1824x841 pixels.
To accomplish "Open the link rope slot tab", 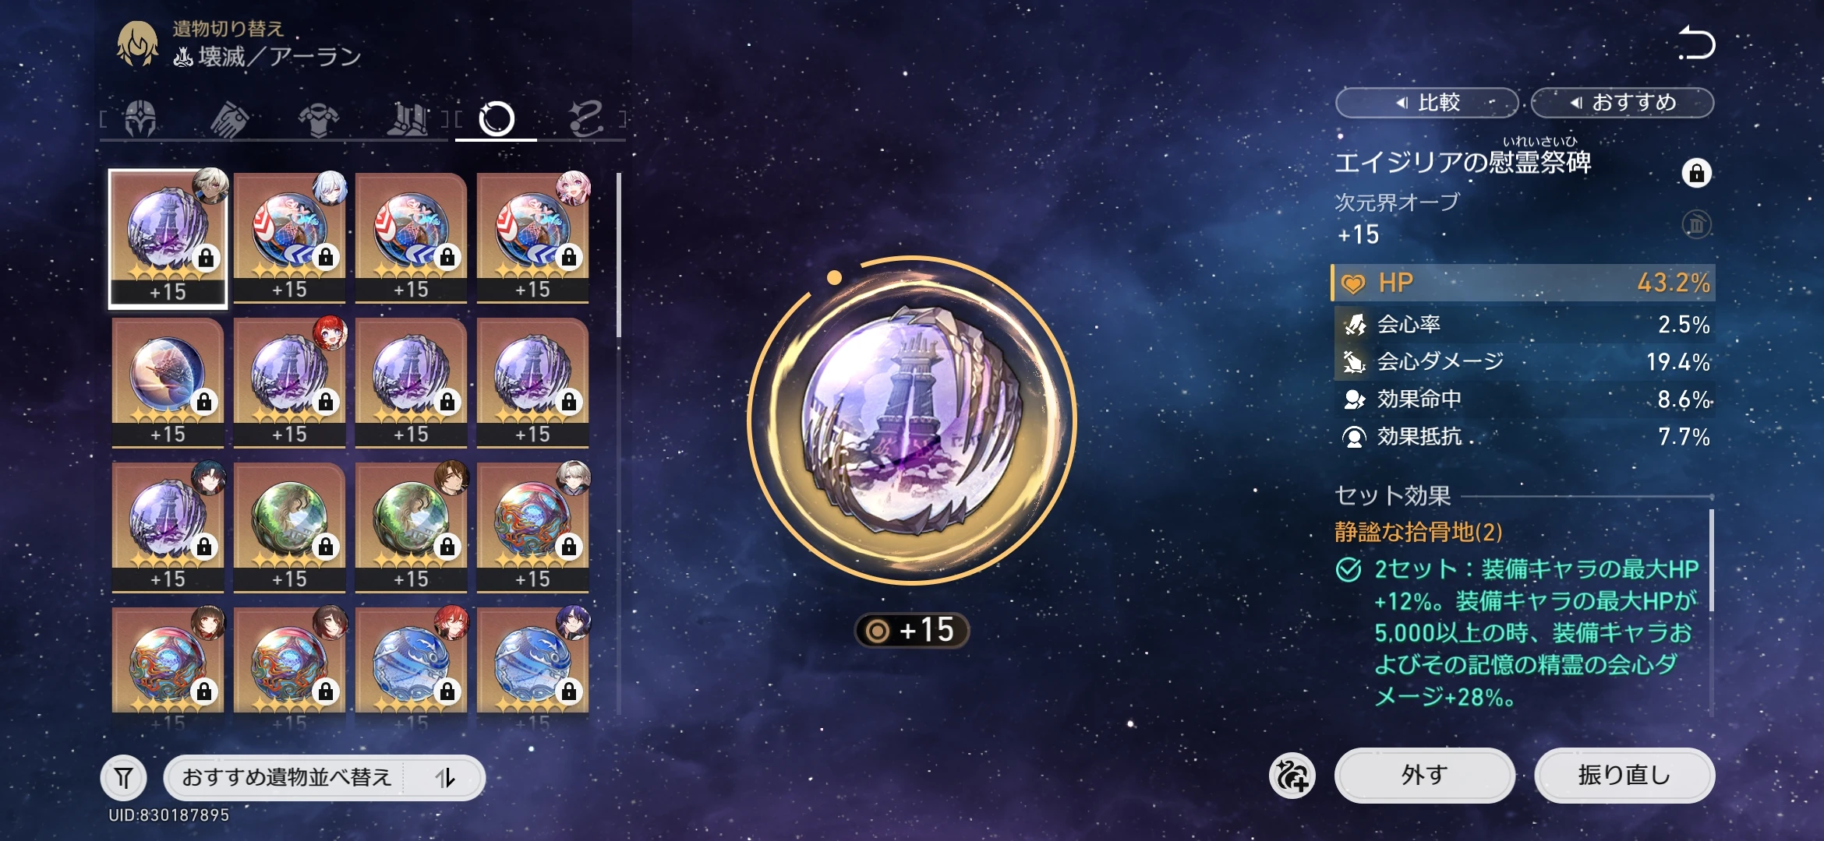I will (585, 119).
